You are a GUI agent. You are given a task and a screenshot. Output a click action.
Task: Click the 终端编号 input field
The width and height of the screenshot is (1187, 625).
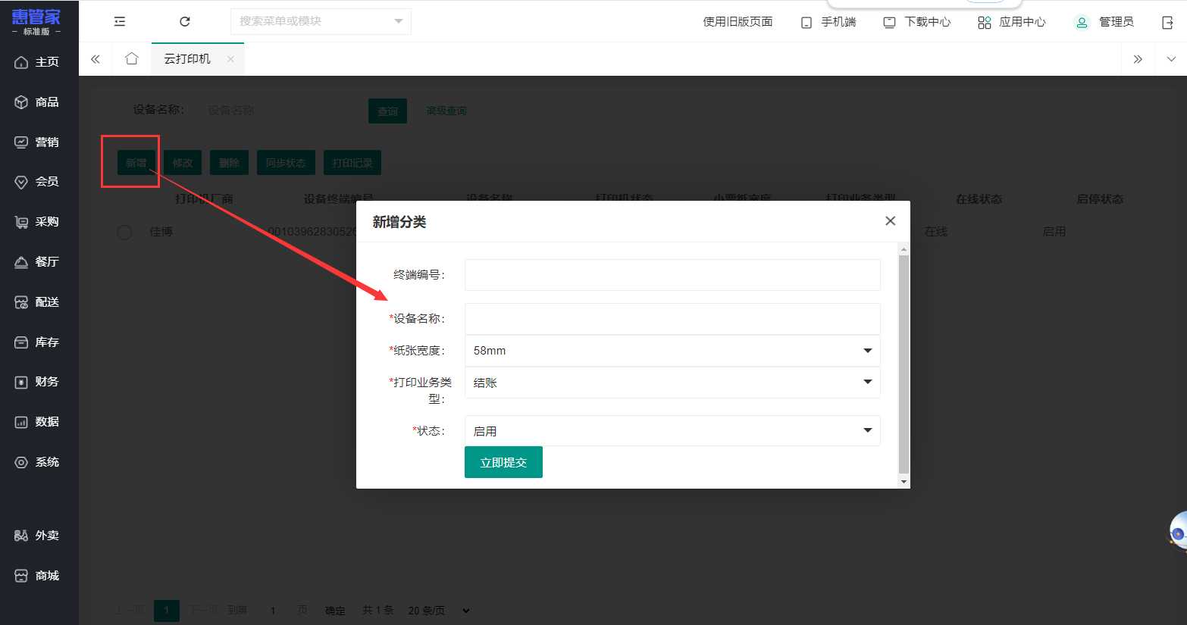672,275
